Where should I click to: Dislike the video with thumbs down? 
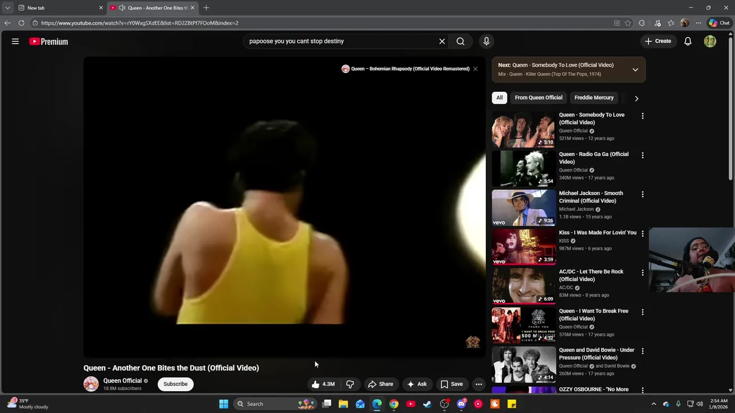click(x=350, y=384)
